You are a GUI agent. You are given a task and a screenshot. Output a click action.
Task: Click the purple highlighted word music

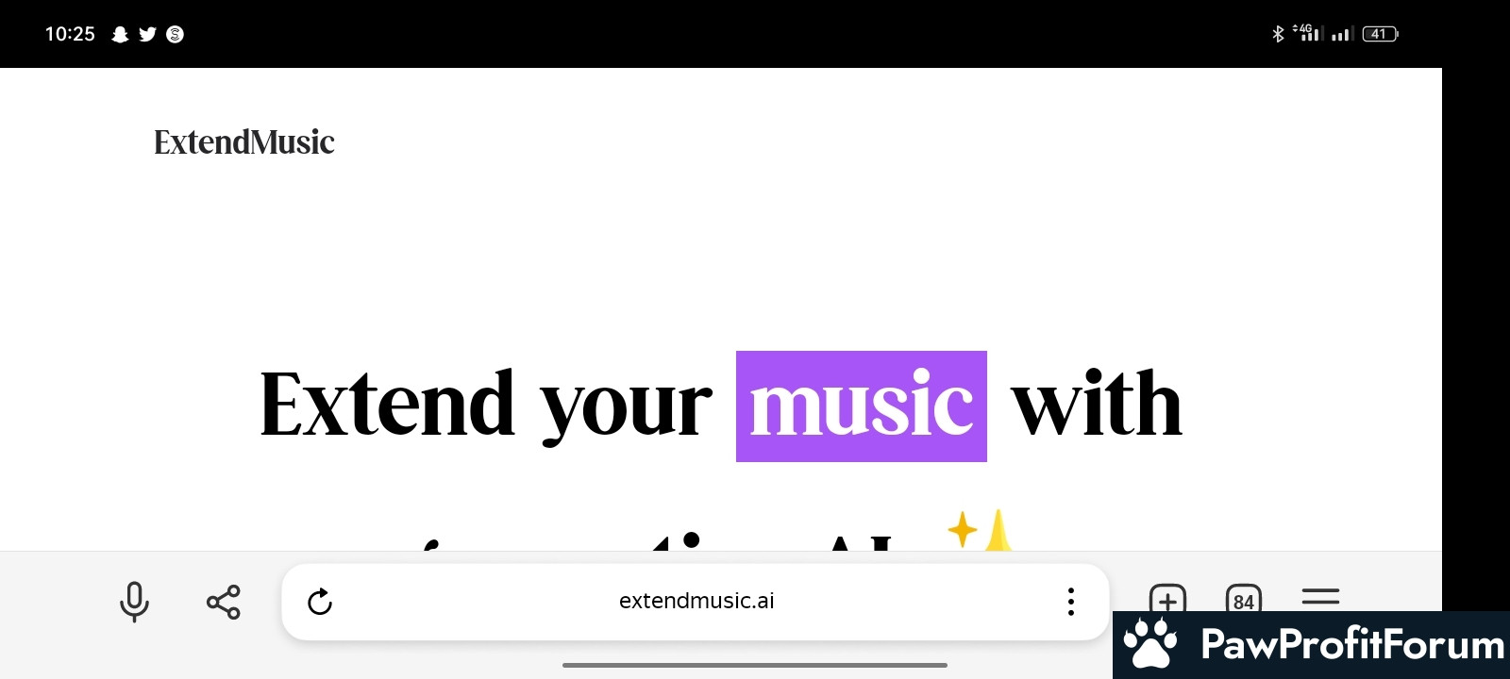862,406
